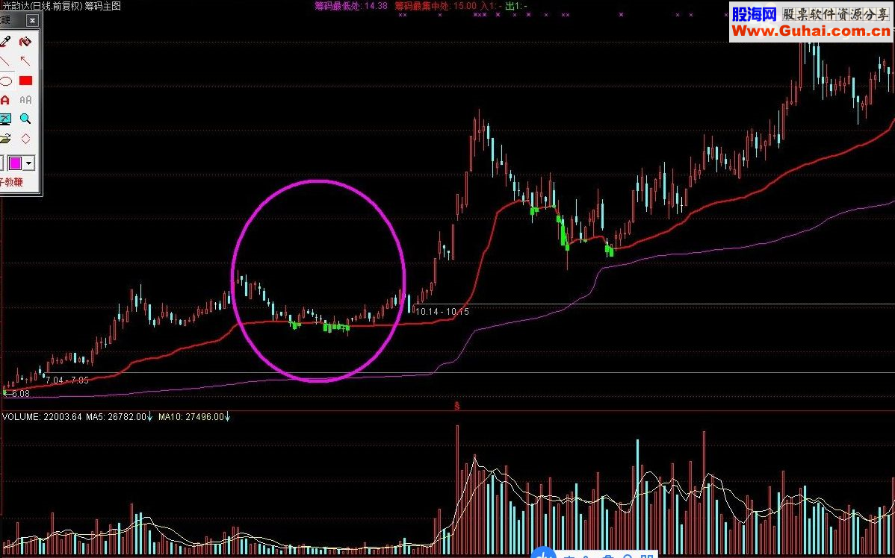Pick the filled red rectangle tool
895x558 pixels.
[x=25, y=81]
